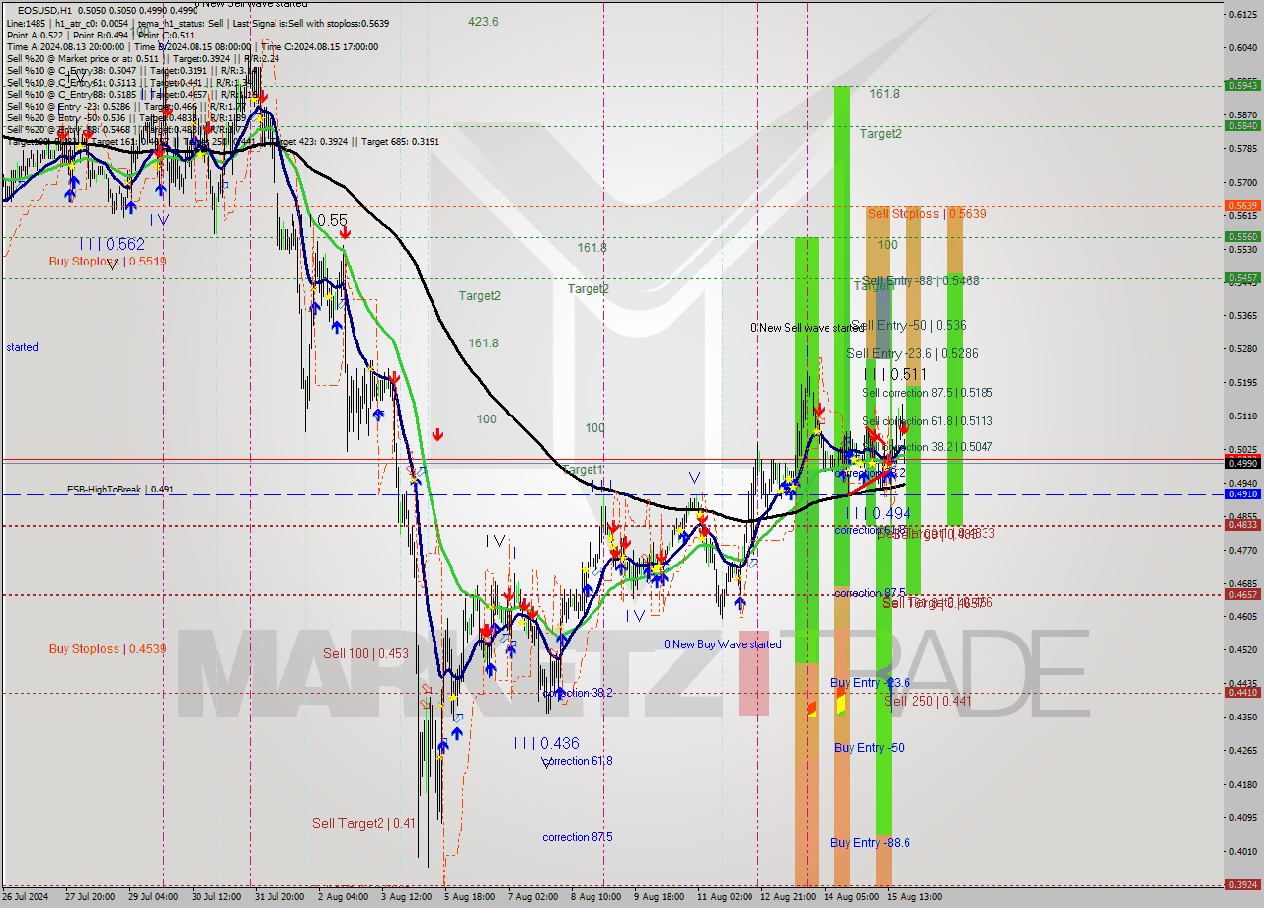Select the 'Buy Stoploss | 0.5519' label
This screenshot has width=1264, height=908.
(x=108, y=262)
